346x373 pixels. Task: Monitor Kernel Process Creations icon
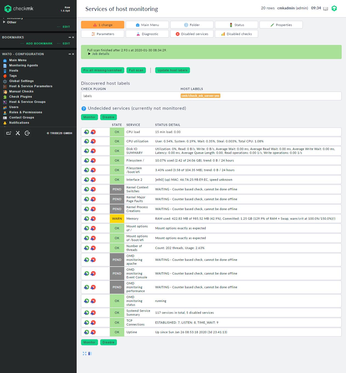[86, 209]
